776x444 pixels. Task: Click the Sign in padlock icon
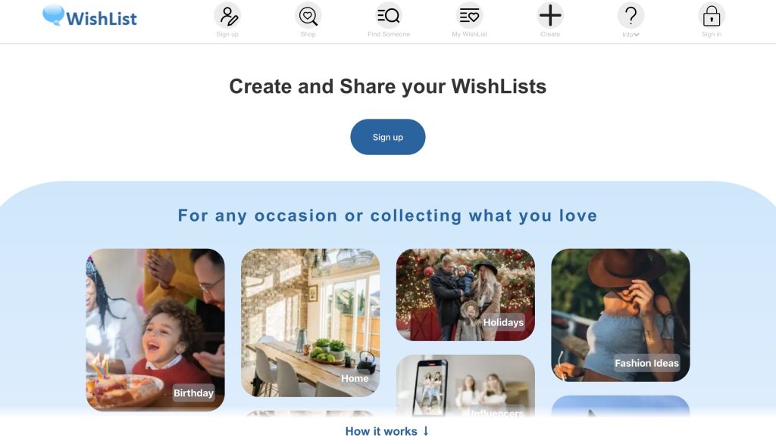click(711, 16)
